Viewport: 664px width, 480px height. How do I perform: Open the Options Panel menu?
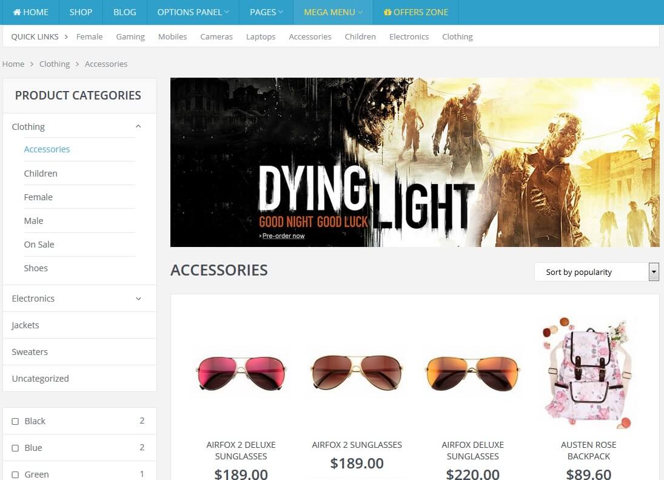(193, 12)
